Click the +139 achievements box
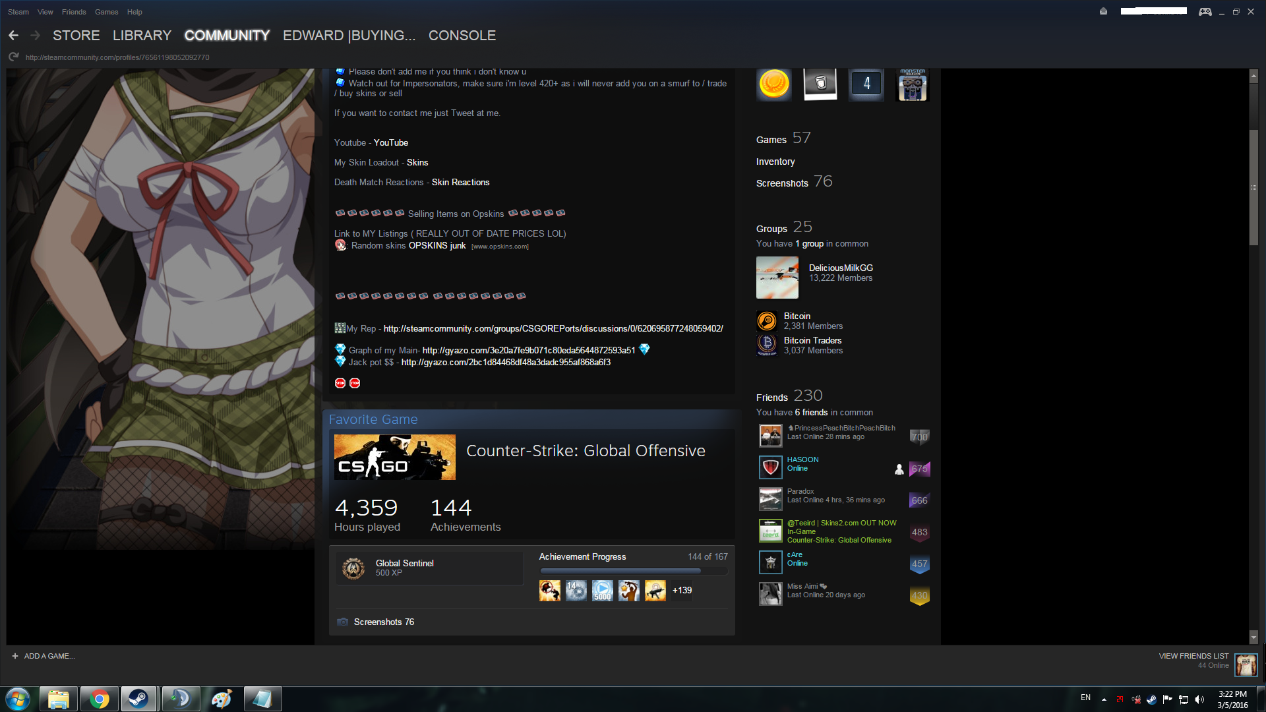The width and height of the screenshot is (1266, 712). pyautogui.click(x=682, y=590)
